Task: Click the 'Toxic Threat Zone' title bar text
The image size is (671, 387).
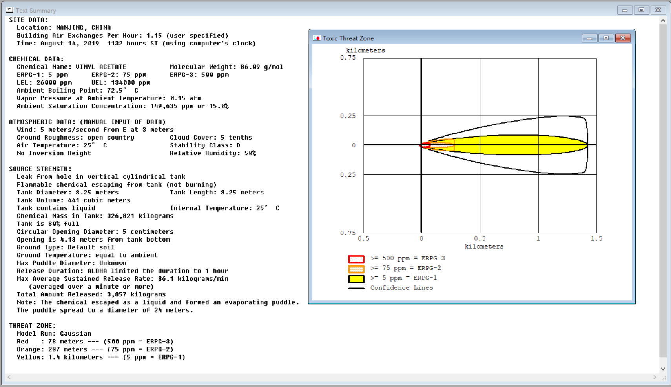Action: coord(348,38)
